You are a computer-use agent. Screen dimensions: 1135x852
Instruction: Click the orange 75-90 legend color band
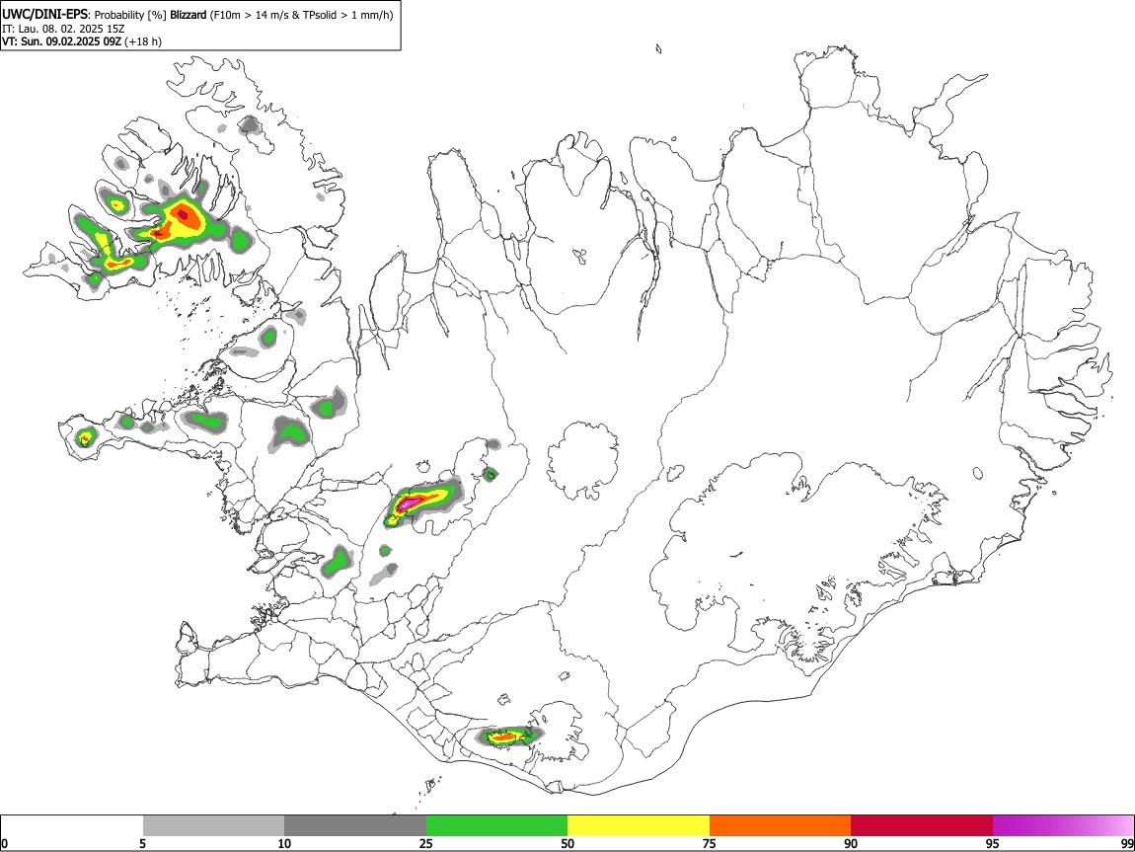point(781,825)
